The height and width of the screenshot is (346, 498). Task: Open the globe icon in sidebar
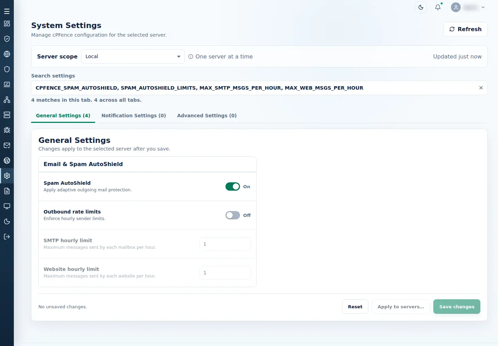7,54
